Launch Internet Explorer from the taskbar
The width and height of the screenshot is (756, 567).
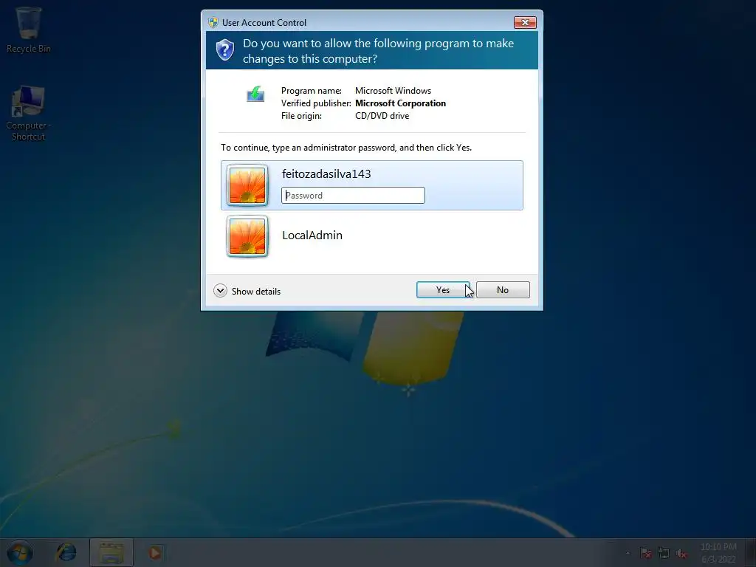[66, 552]
